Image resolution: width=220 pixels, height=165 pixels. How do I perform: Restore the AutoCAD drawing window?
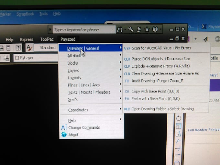tap(177, 38)
